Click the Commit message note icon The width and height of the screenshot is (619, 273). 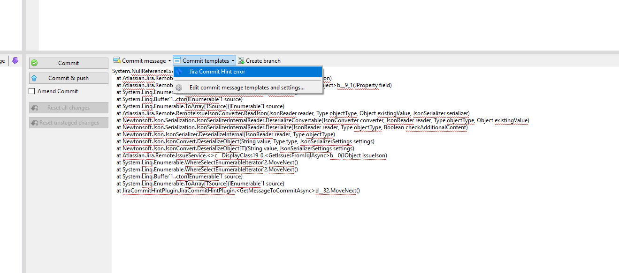[x=116, y=60]
